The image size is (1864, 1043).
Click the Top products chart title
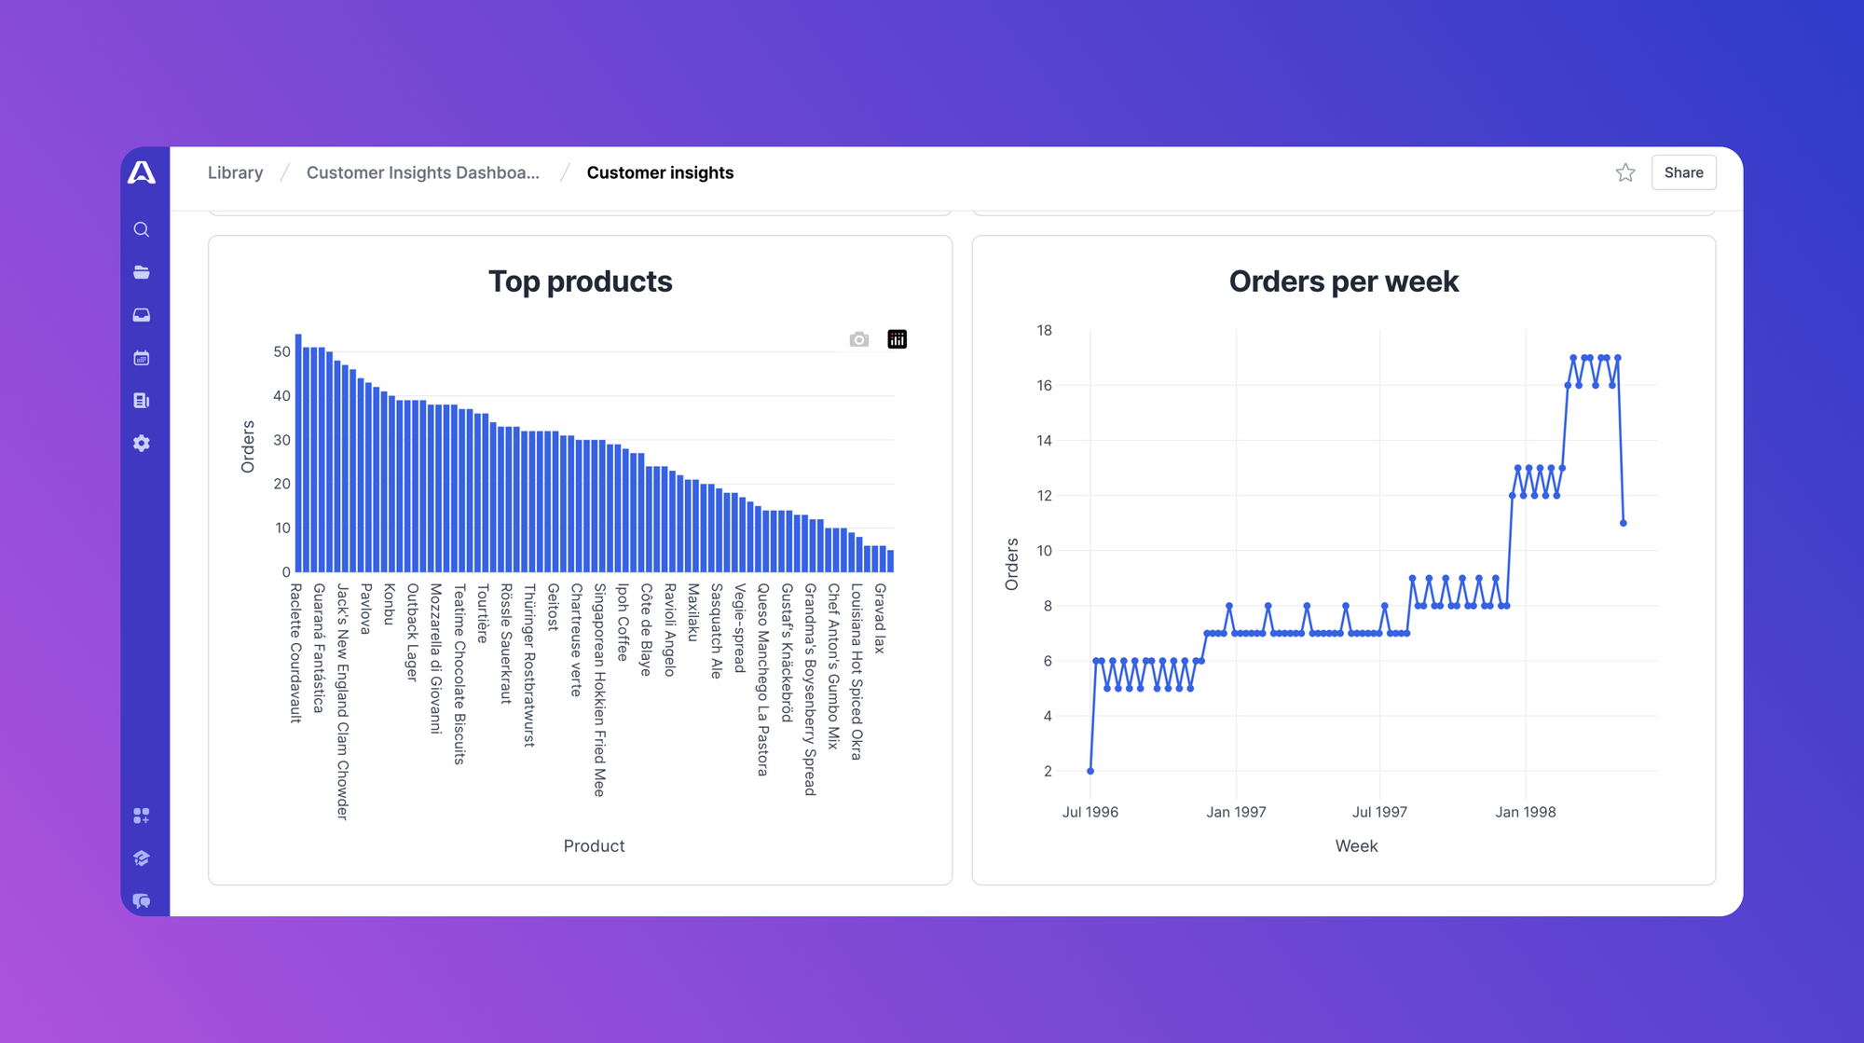point(580,281)
